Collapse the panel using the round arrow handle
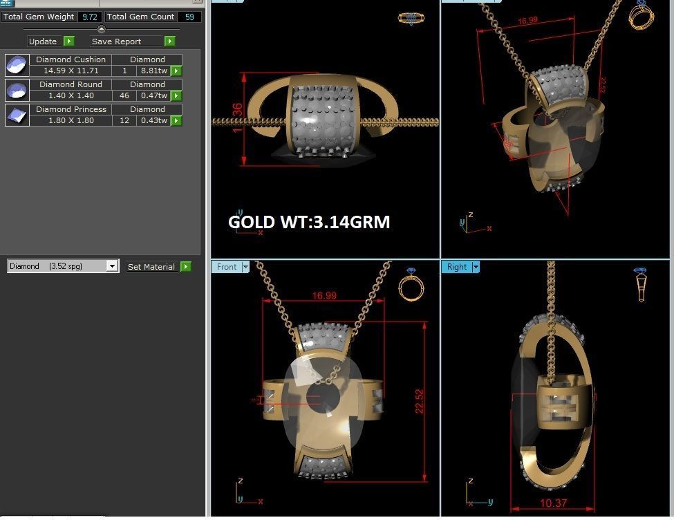Screen dimensions: 674x529 coord(102,29)
